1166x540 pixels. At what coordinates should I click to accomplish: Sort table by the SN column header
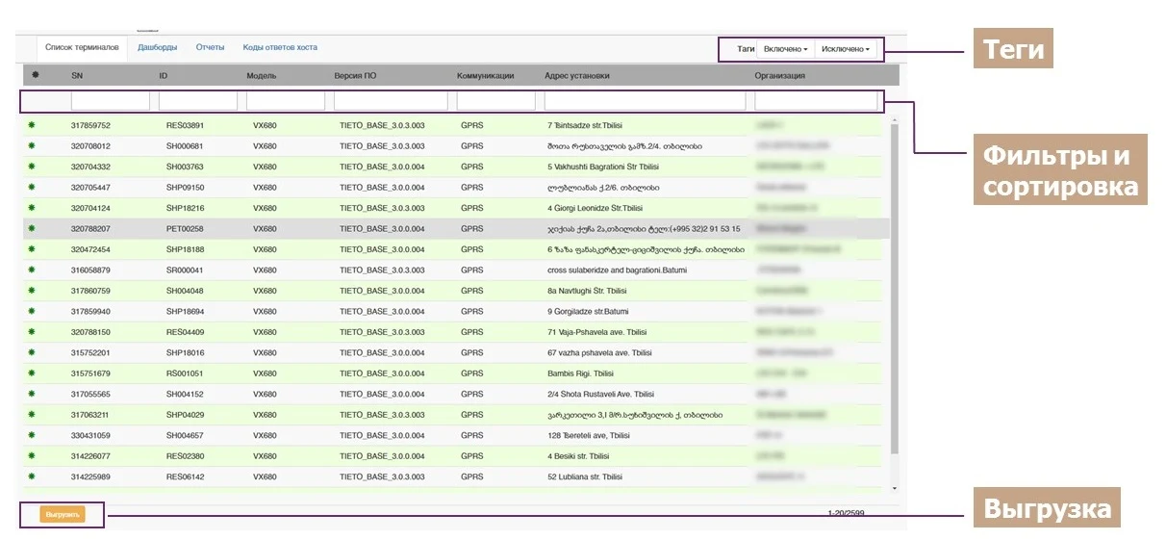[x=77, y=75]
